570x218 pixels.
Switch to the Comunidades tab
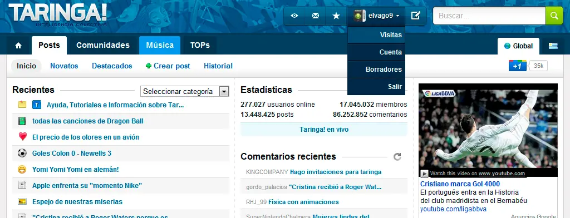103,46
